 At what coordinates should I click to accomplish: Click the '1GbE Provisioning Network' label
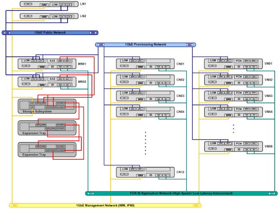(x=146, y=45)
